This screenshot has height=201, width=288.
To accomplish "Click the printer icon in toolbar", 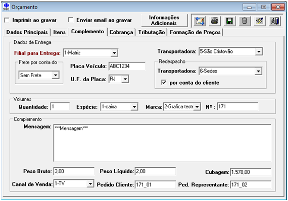I will click(x=215, y=21).
